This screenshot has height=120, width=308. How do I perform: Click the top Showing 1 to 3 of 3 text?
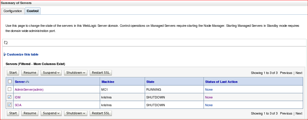(x=264, y=73)
